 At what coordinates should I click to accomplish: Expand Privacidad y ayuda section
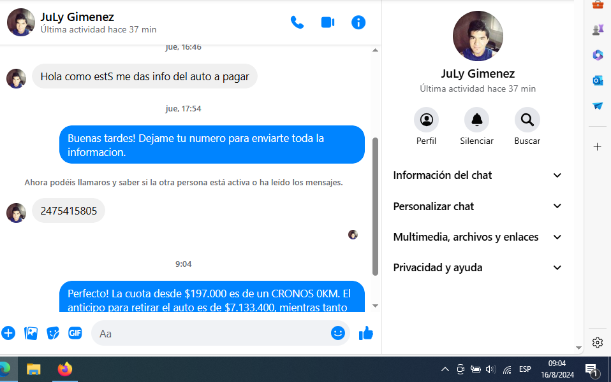(x=477, y=267)
